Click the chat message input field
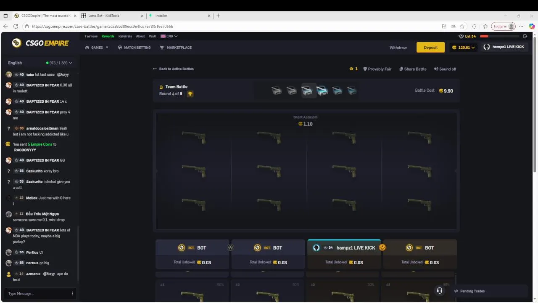538x303 pixels. tap(37, 293)
